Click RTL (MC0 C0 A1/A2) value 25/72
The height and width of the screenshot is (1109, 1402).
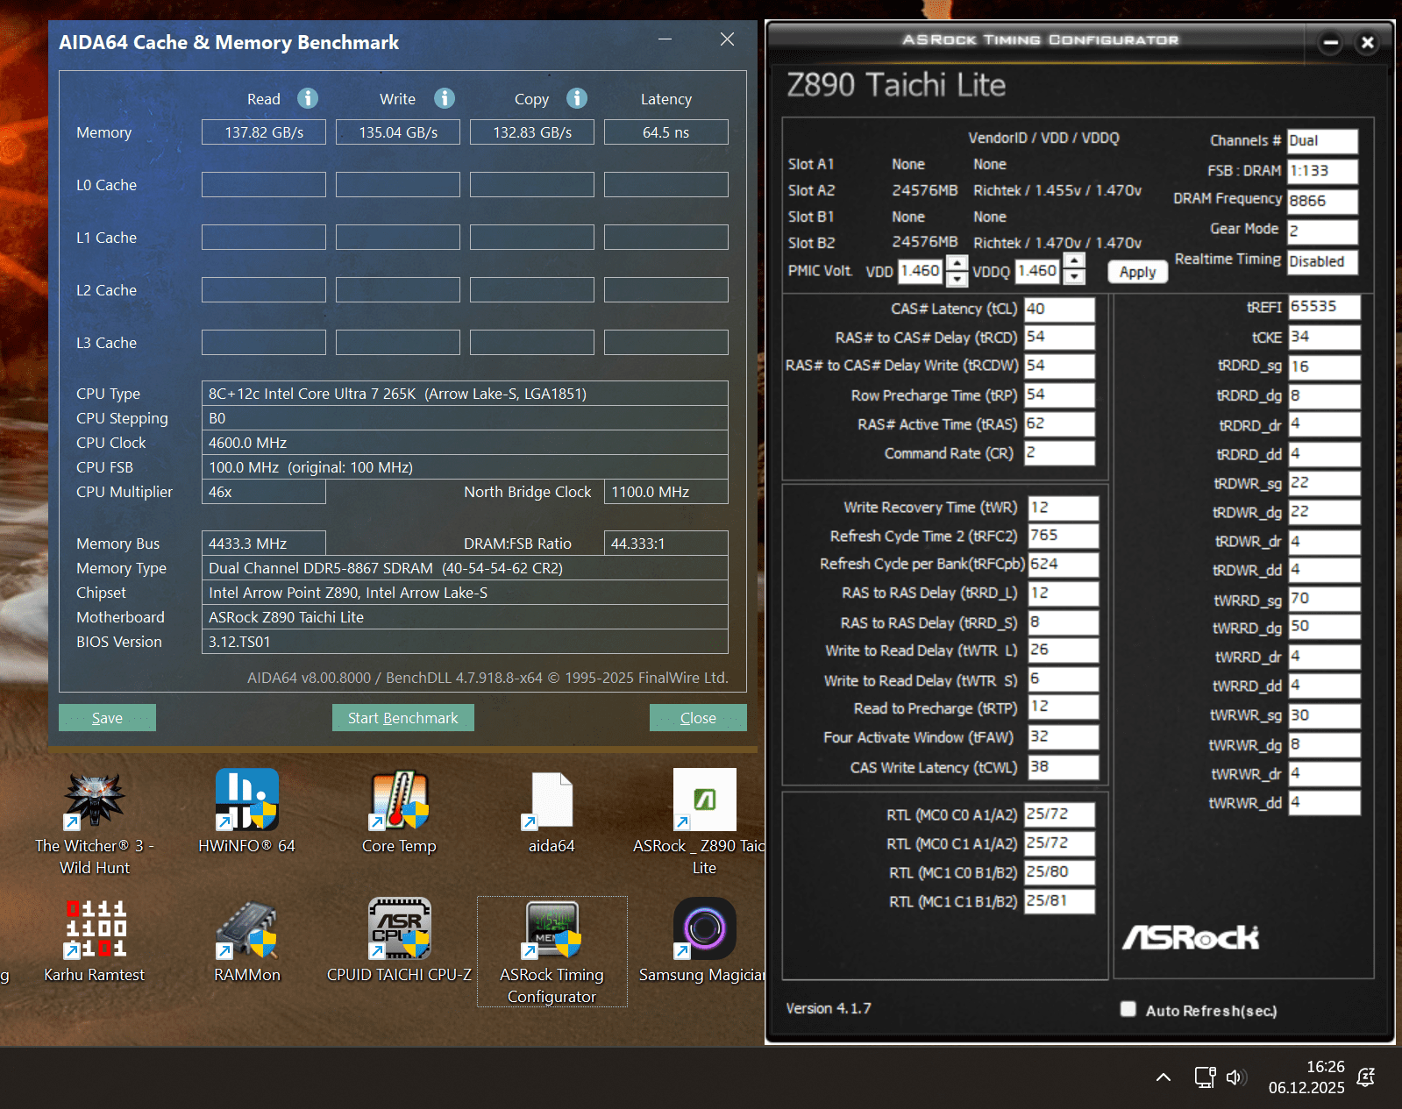(x=1059, y=814)
